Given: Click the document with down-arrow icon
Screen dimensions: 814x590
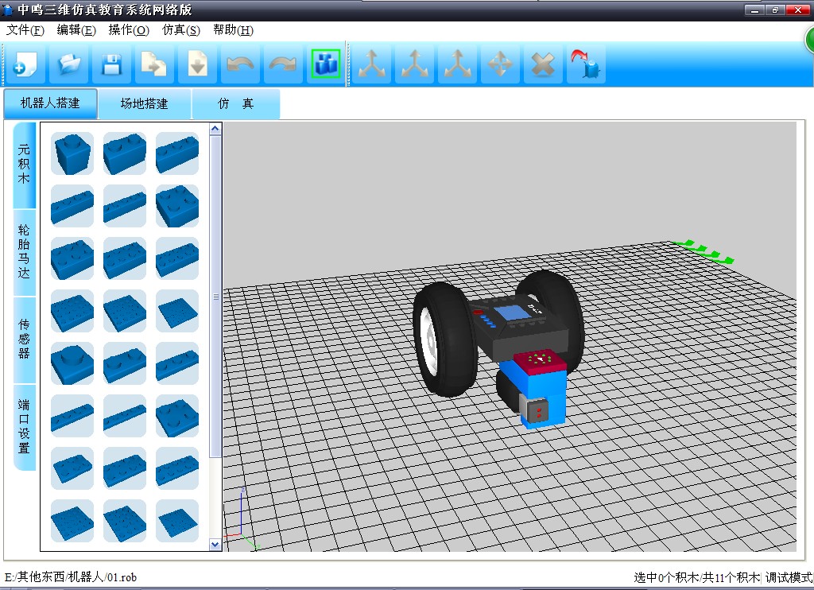Looking at the screenshot, I should point(197,64).
